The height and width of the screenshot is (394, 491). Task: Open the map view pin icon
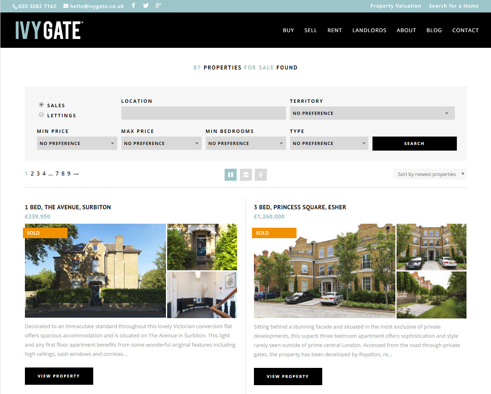pos(260,174)
